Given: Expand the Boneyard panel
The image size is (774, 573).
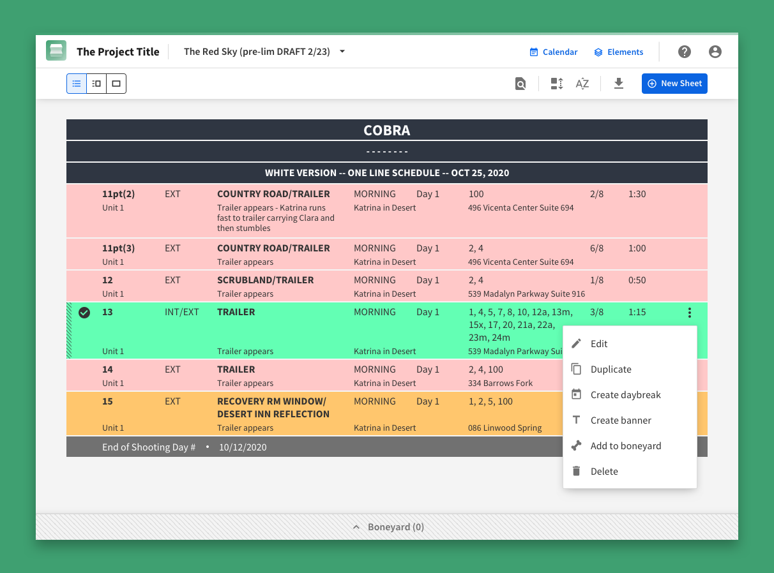Looking at the screenshot, I should (x=387, y=527).
